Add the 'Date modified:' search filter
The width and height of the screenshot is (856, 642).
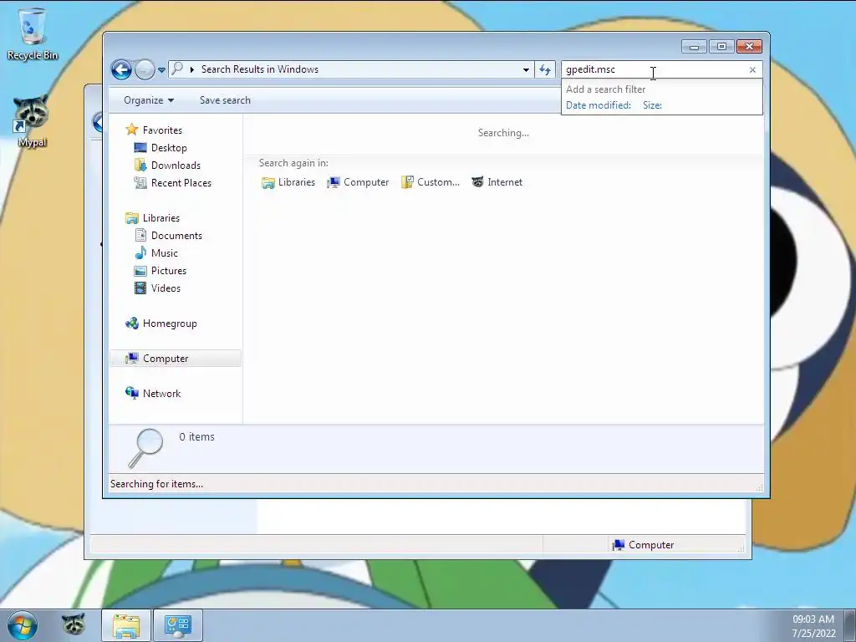tap(599, 105)
